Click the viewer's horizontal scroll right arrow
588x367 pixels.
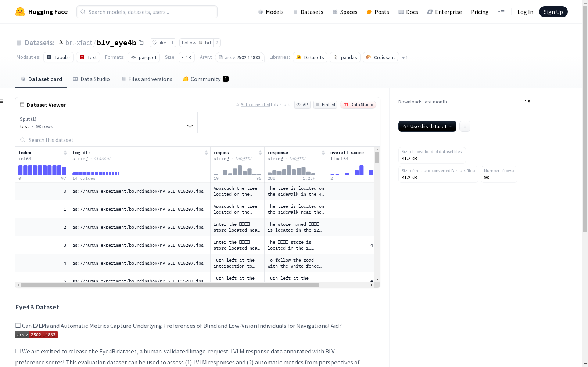(x=372, y=285)
